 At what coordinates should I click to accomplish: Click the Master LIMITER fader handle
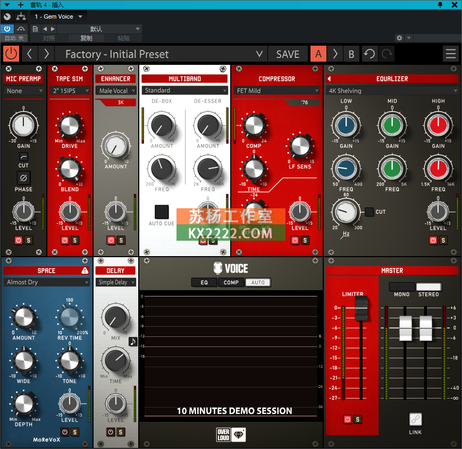click(x=361, y=308)
